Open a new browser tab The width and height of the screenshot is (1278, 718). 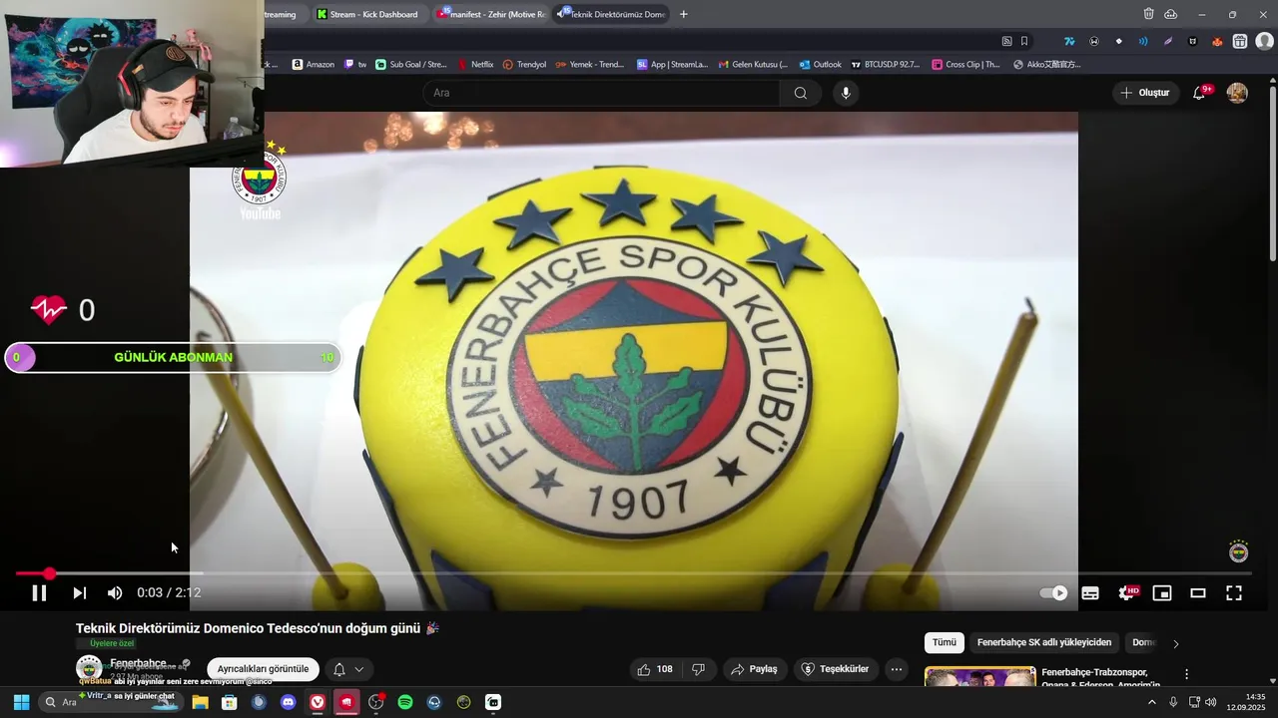coord(684,14)
